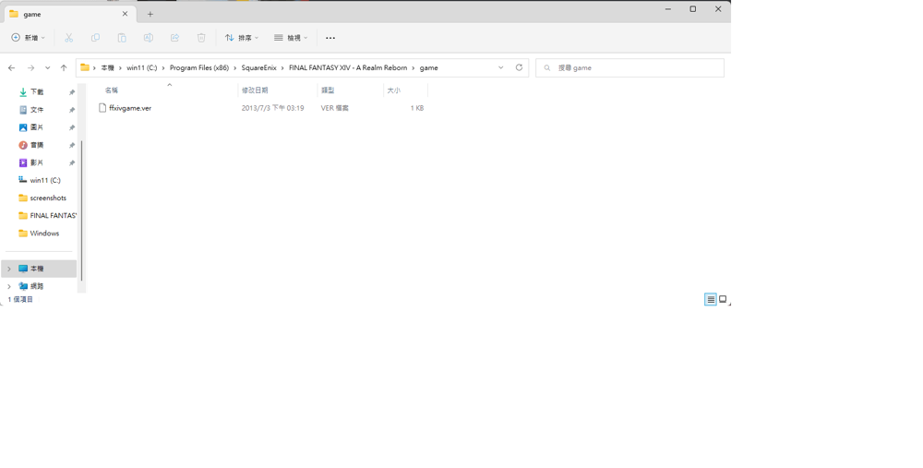Open the 新增 (New) dropdown
This screenshot has width=923, height=468.
[x=29, y=38]
